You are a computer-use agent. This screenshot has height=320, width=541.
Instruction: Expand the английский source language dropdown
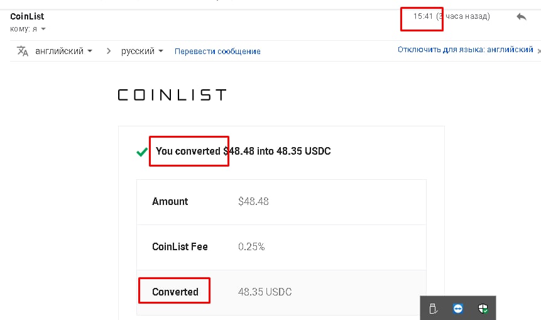pos(64,51)
